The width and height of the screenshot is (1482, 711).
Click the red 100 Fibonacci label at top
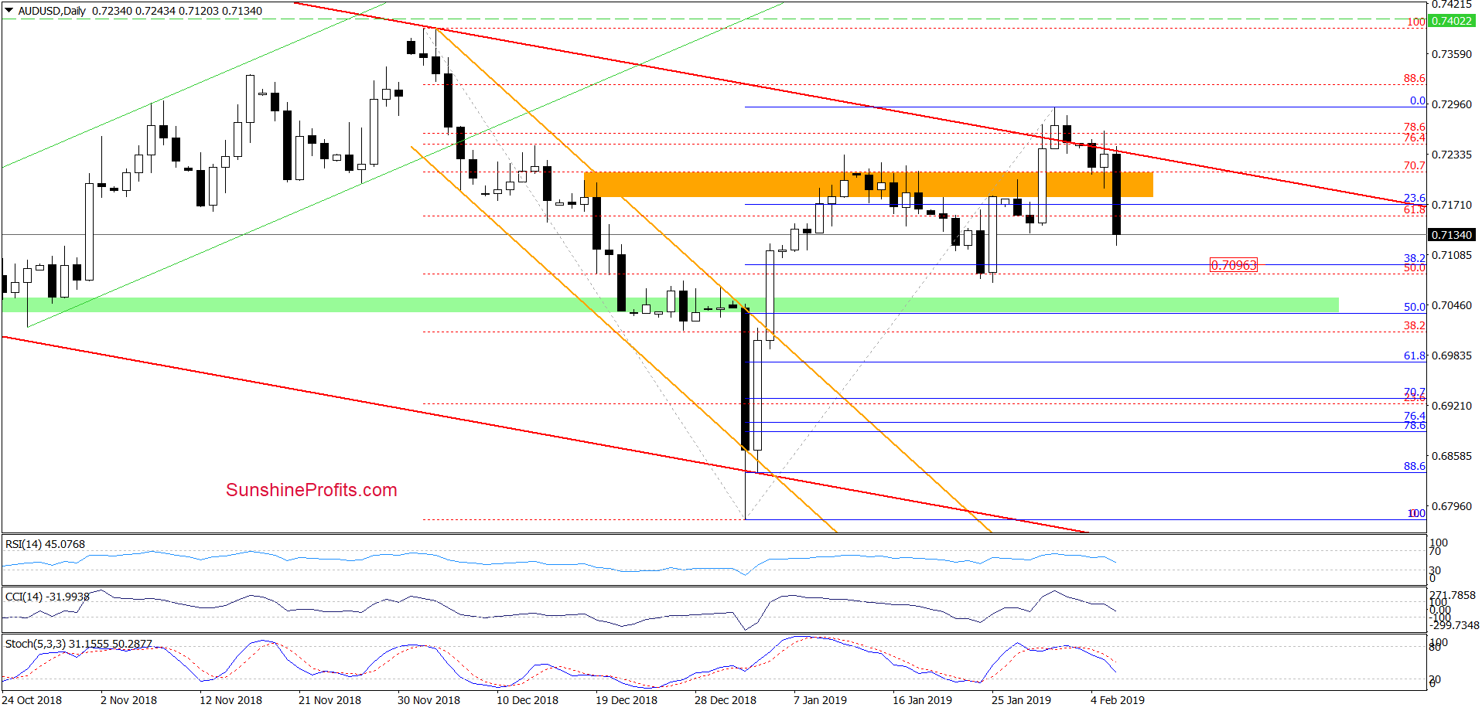point(1415,22)
